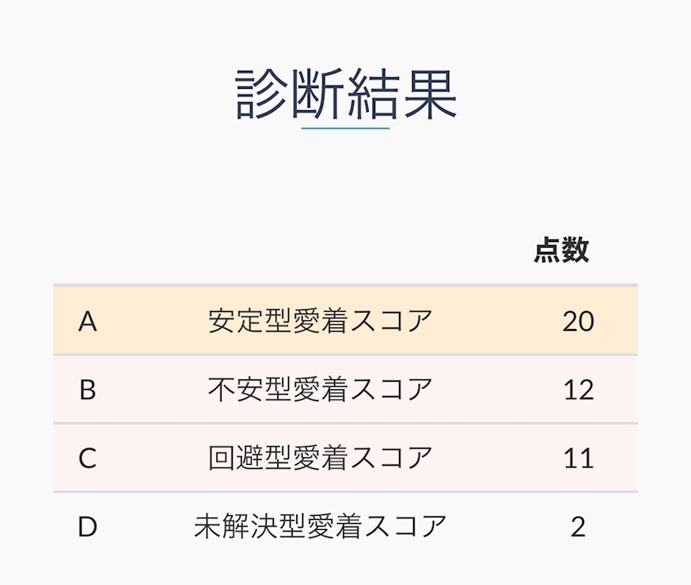Select the letter B cell
The image size is (691, 585).
point(87,389)
